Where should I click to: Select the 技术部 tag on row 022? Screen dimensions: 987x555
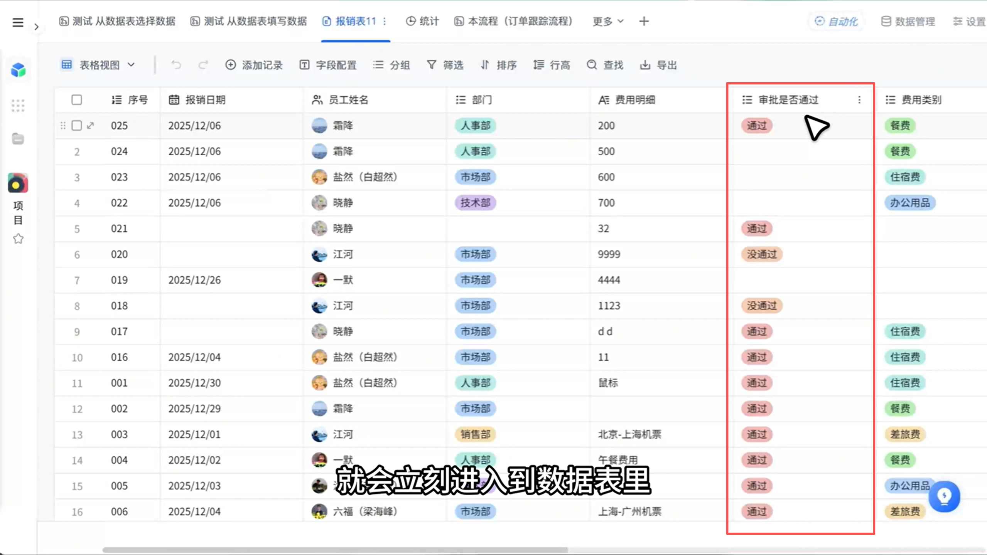point(475,203)
